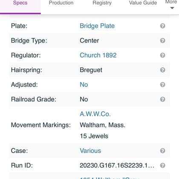Select the Specs tab
The width and height of the screenshot is (179, 179).
(20, 7)
